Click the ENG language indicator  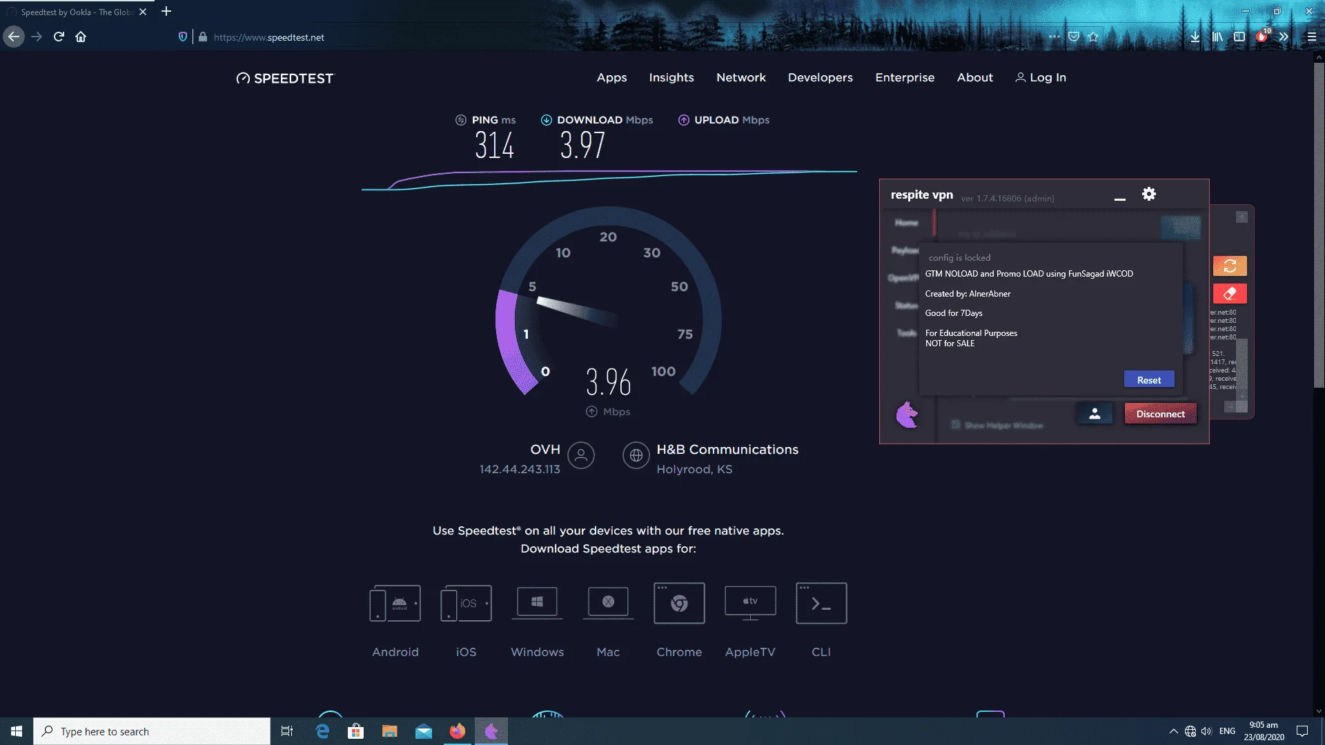(x=1227, y=731)
